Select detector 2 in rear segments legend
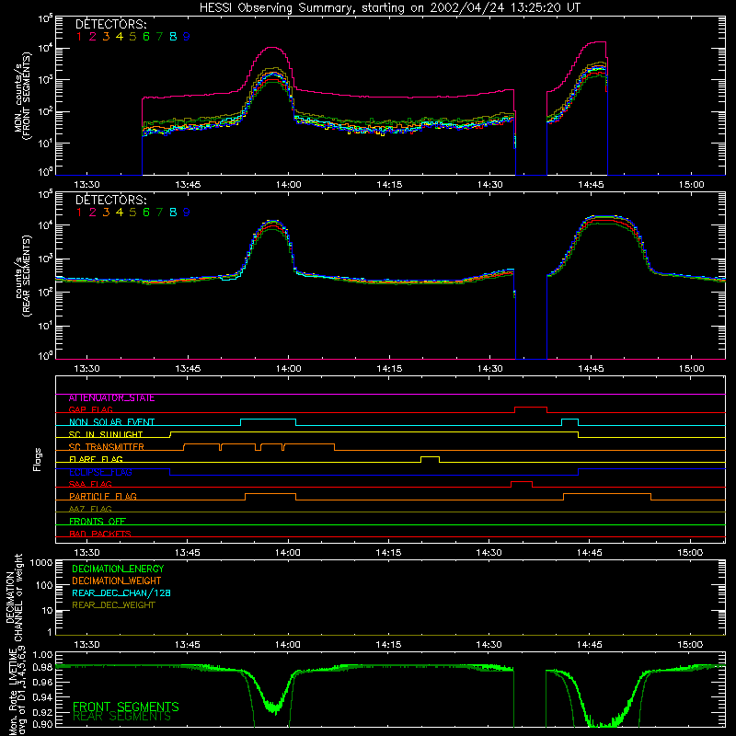736x736 pixels. click(93, 213)
